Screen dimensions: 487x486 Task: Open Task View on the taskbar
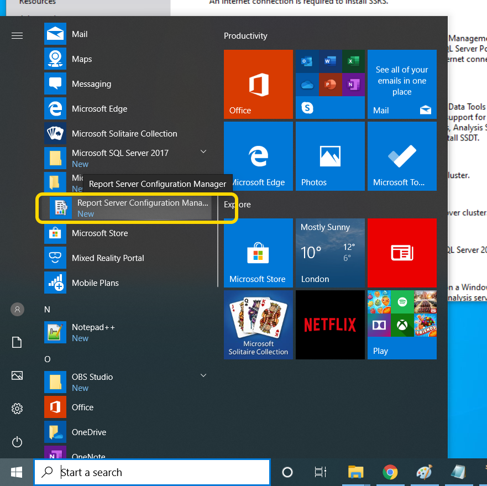[x=320, y=472]
